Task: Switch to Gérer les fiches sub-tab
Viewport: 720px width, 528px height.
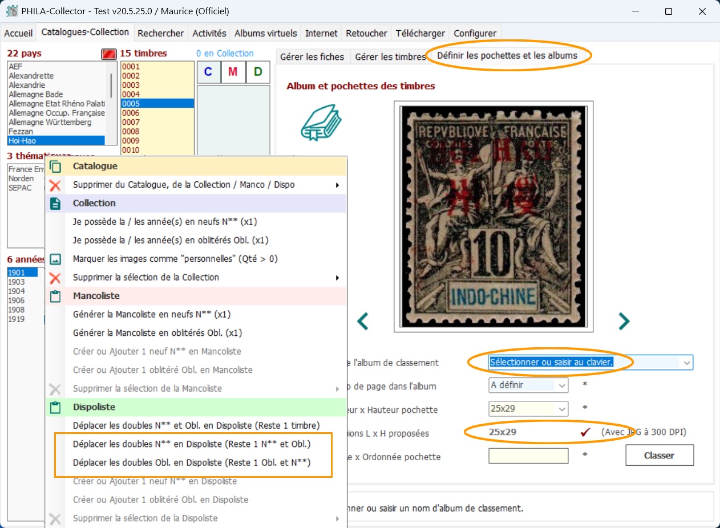Action: tap(312, 56)
